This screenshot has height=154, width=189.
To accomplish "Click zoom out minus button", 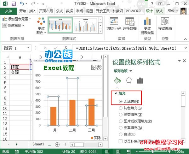I will [x=136, y=151].
